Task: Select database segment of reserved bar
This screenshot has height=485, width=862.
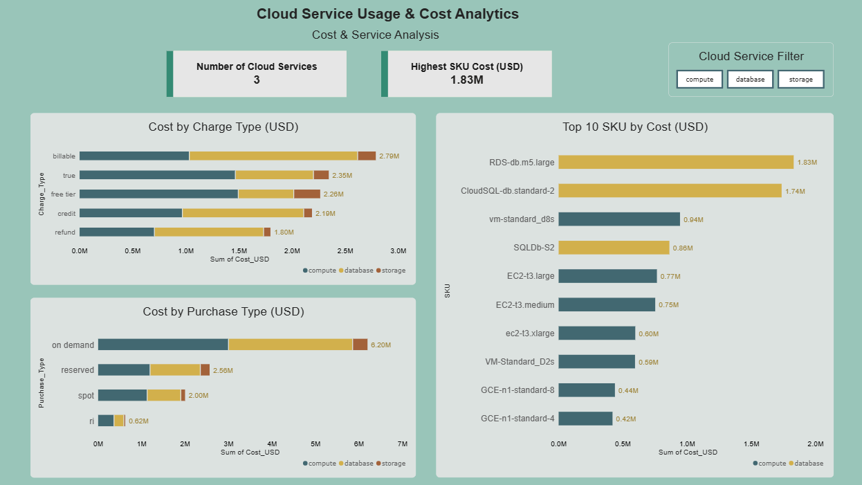Action: pos(175,370)
